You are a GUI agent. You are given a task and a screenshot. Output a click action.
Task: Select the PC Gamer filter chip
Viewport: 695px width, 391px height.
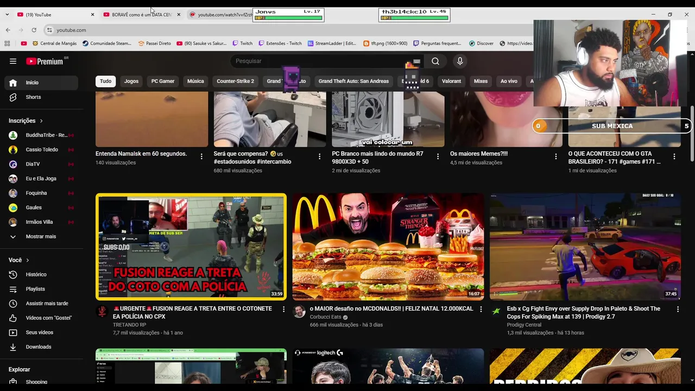(163, 81)
